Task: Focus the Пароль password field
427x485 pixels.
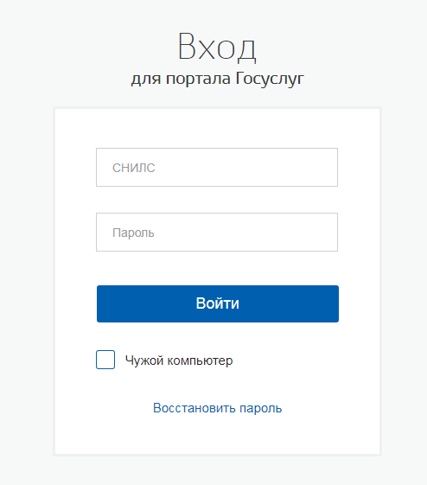Action: pos(217,232)
